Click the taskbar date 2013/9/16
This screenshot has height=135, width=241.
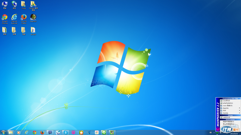pos(234,134)
